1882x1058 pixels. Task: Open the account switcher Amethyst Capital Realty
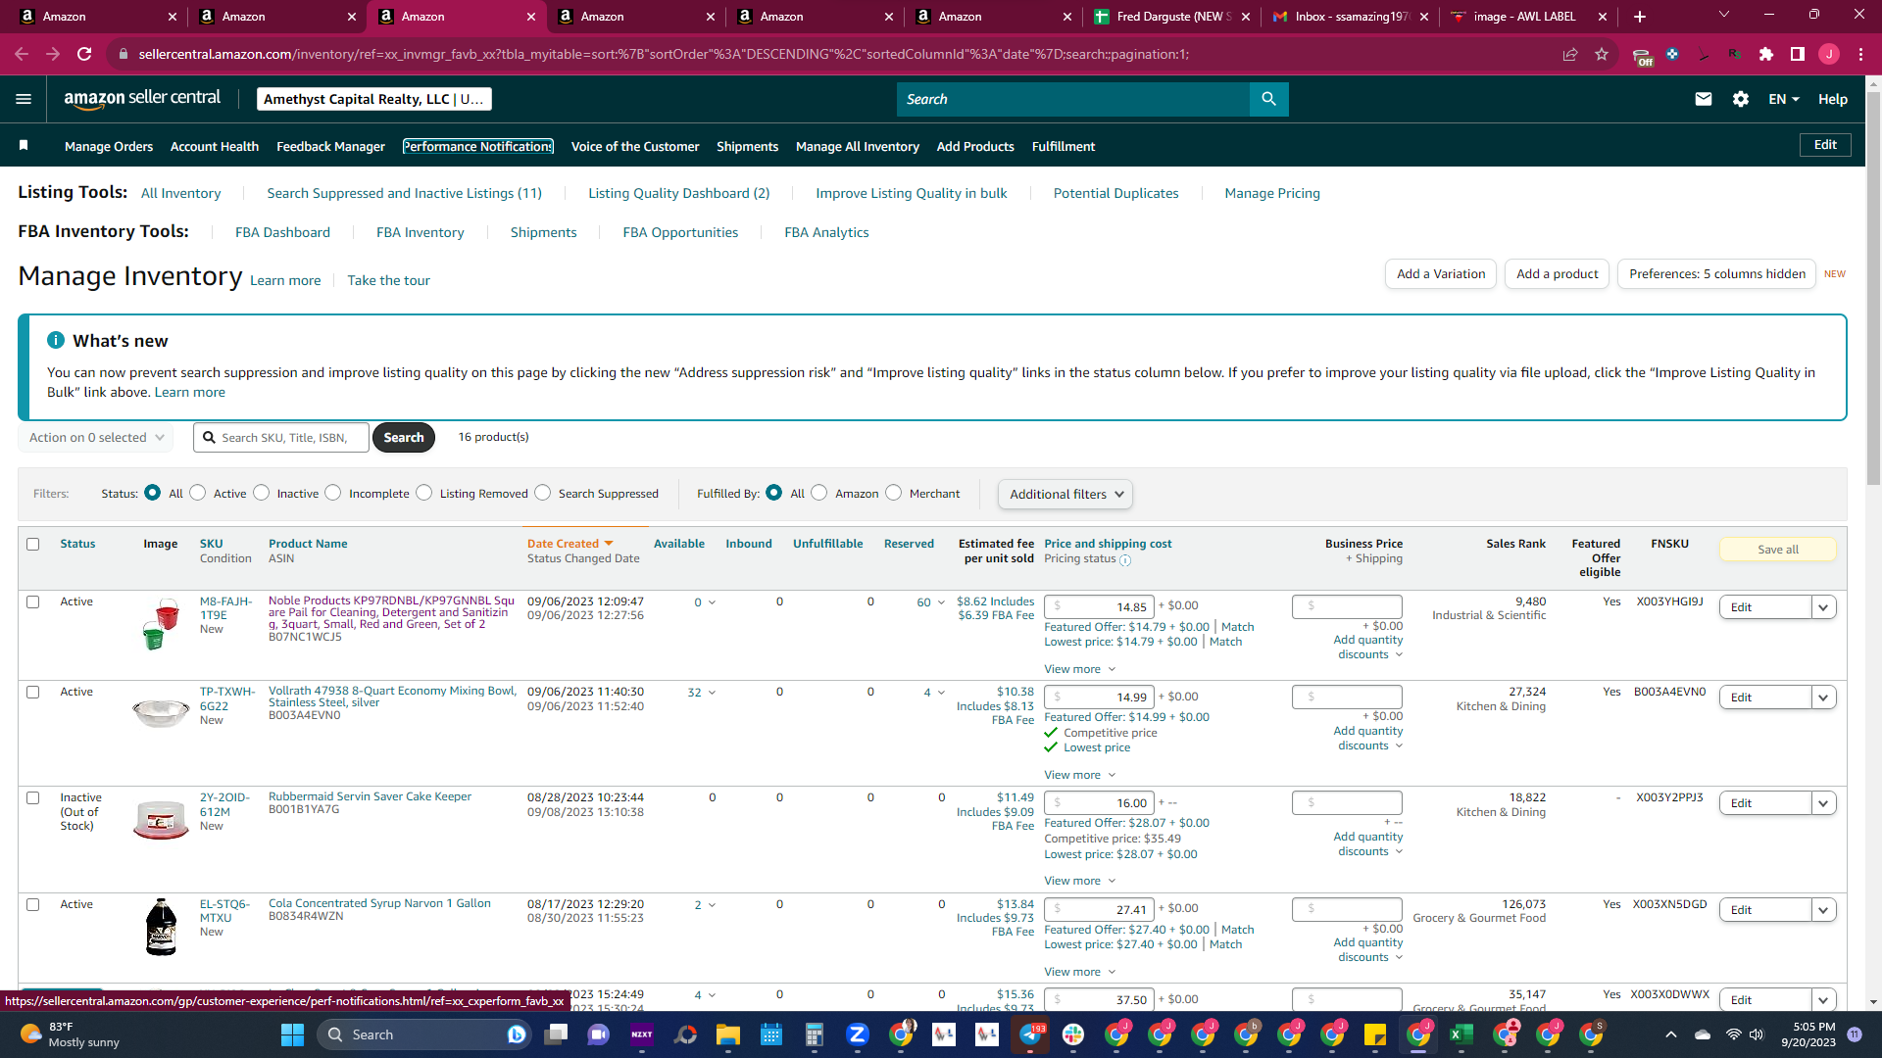374,99
